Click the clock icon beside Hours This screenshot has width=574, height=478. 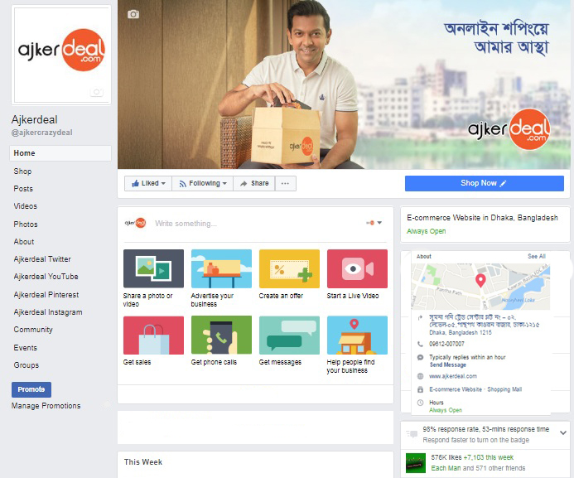420,403
